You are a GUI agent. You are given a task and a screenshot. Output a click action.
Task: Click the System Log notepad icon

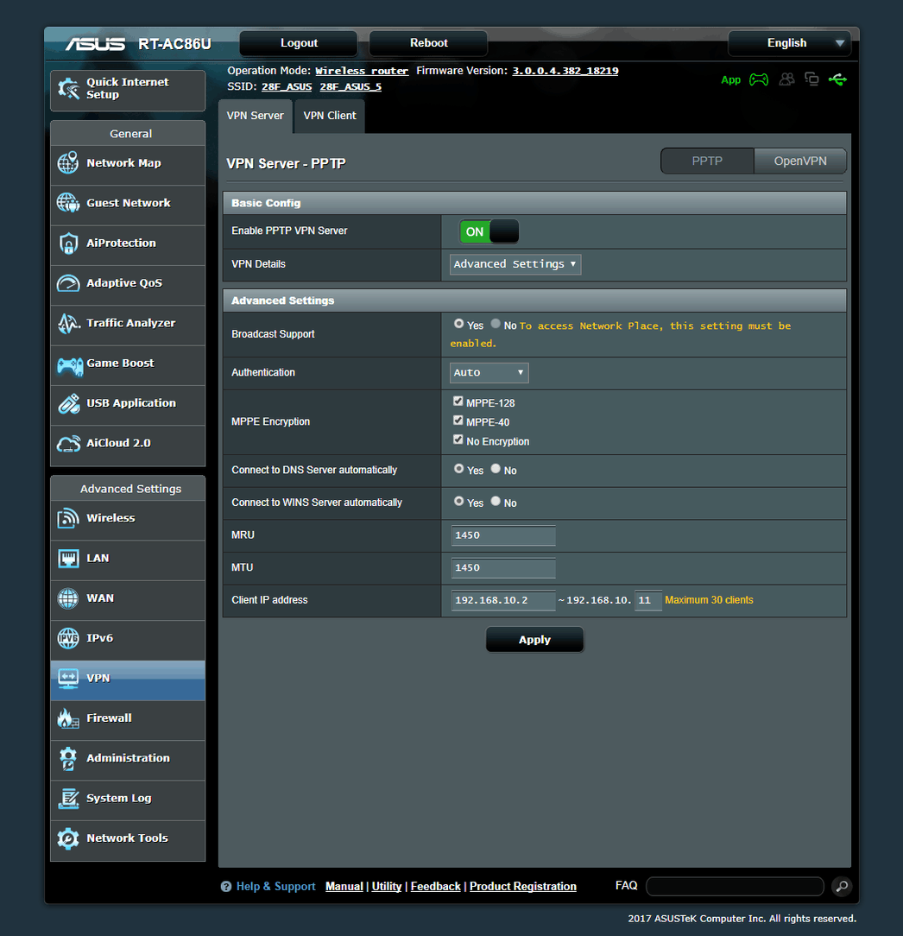(x=68, y=799)
